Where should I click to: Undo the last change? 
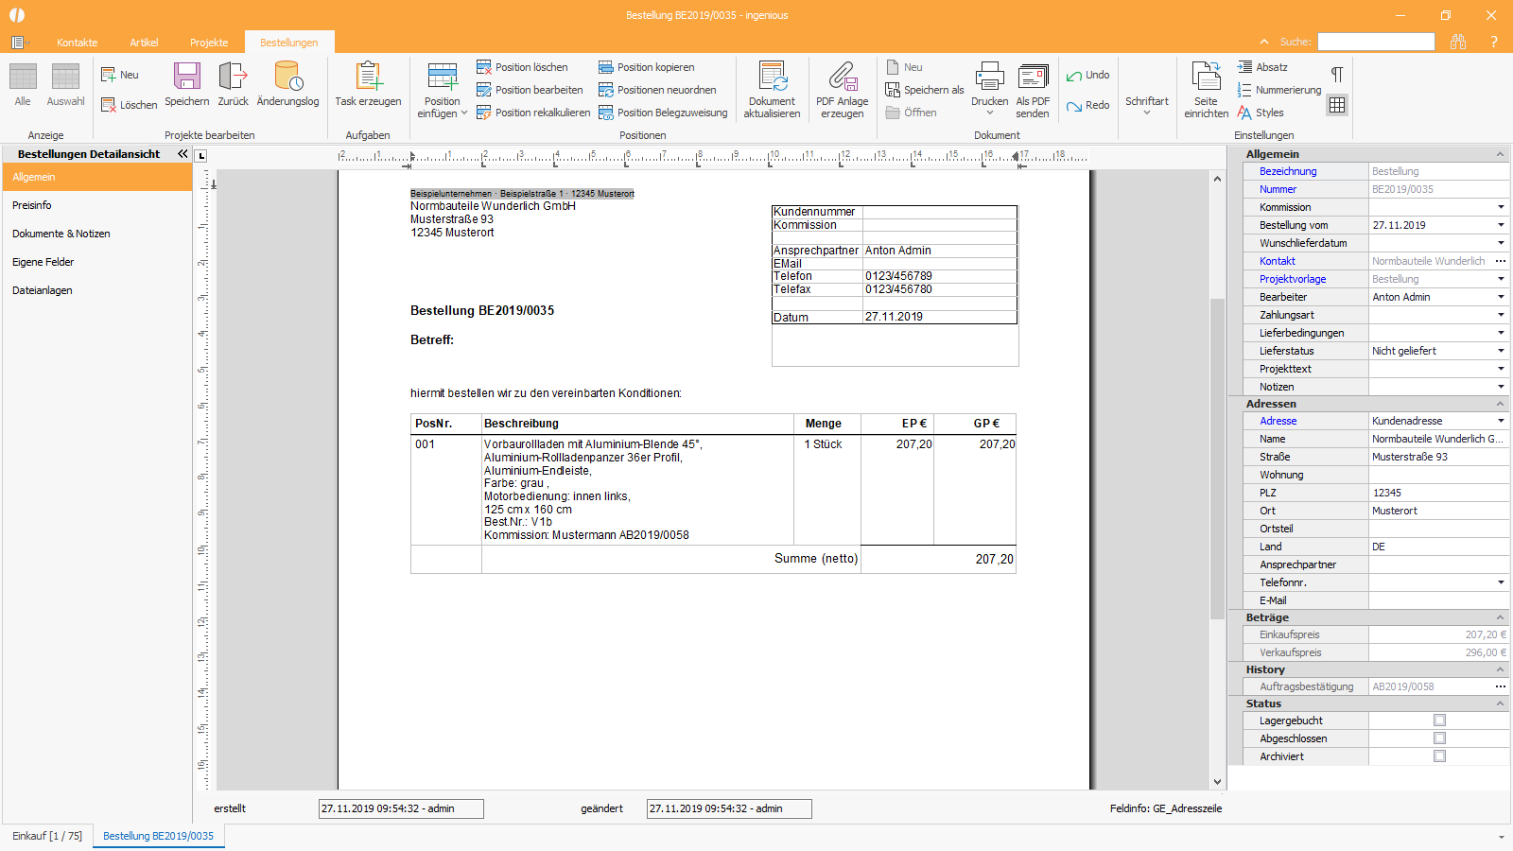point(1087,75)
